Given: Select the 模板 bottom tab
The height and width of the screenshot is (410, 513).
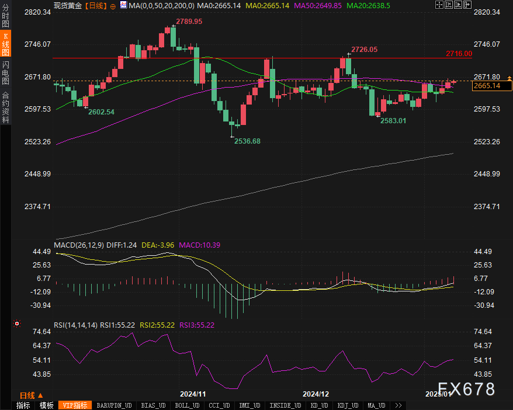Looking at the screenshot, I should point(47,405).
